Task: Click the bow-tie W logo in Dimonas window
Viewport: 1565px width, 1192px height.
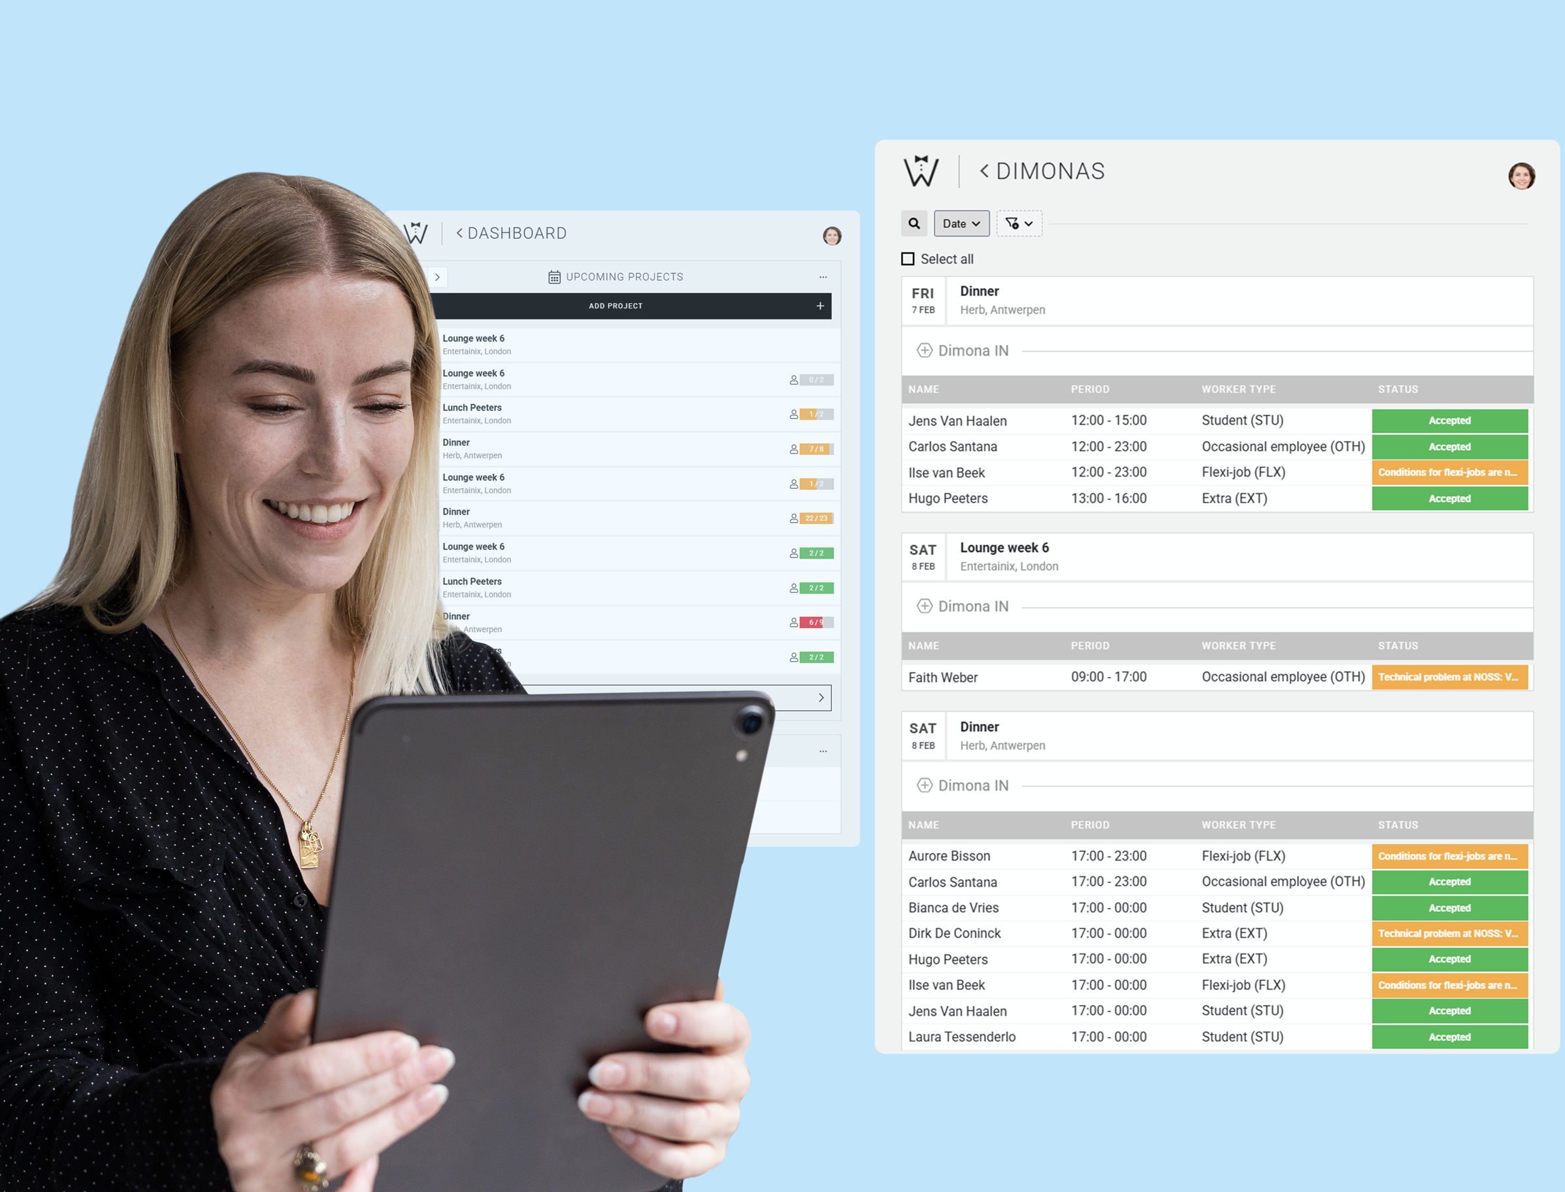Action: [x=921, y=171]
